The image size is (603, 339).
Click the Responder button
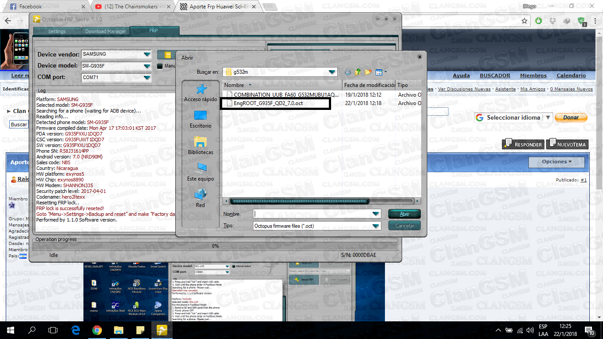pyautogui.click(x=523, y=144)
